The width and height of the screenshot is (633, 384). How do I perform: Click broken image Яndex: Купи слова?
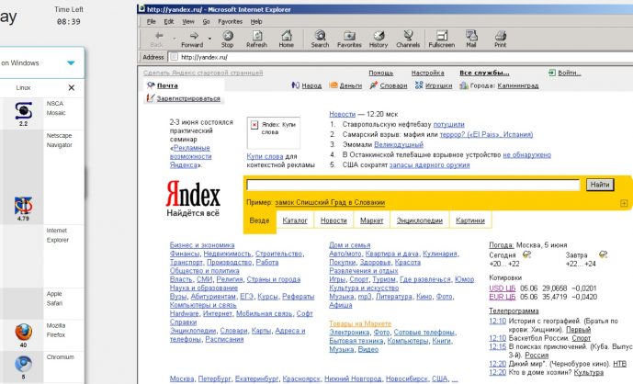273,132
